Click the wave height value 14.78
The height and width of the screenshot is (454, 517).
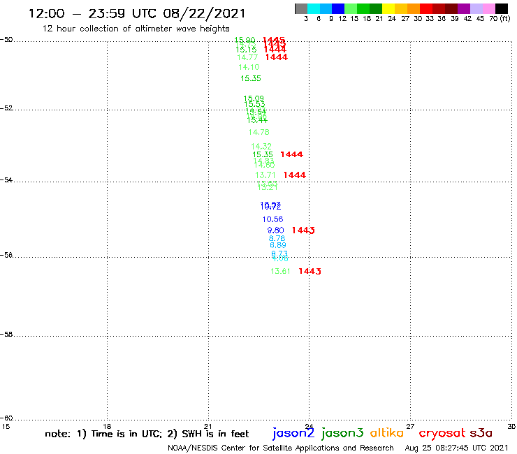click(258, 132)
